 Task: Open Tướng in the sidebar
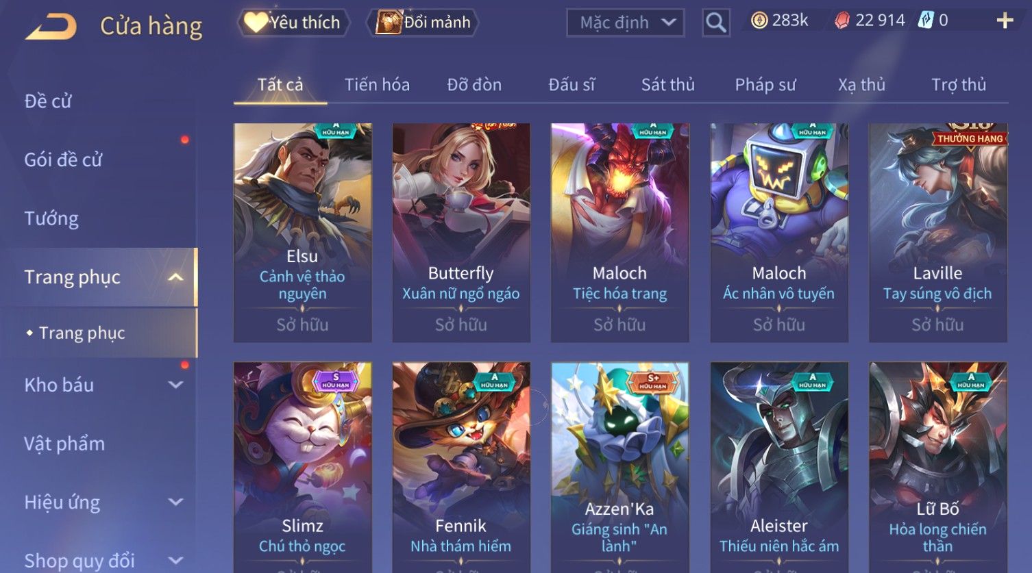point(51,218)
